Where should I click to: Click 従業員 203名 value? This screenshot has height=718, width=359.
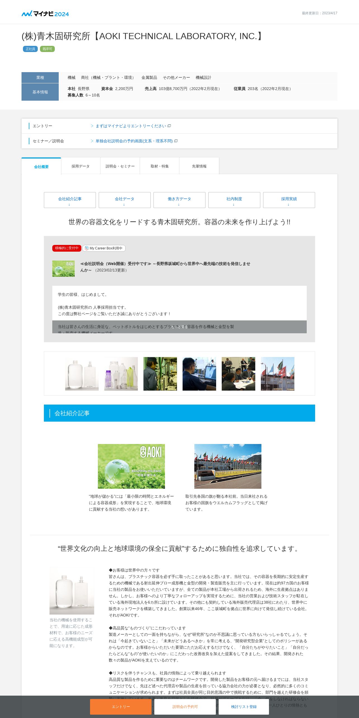[263, 89]
